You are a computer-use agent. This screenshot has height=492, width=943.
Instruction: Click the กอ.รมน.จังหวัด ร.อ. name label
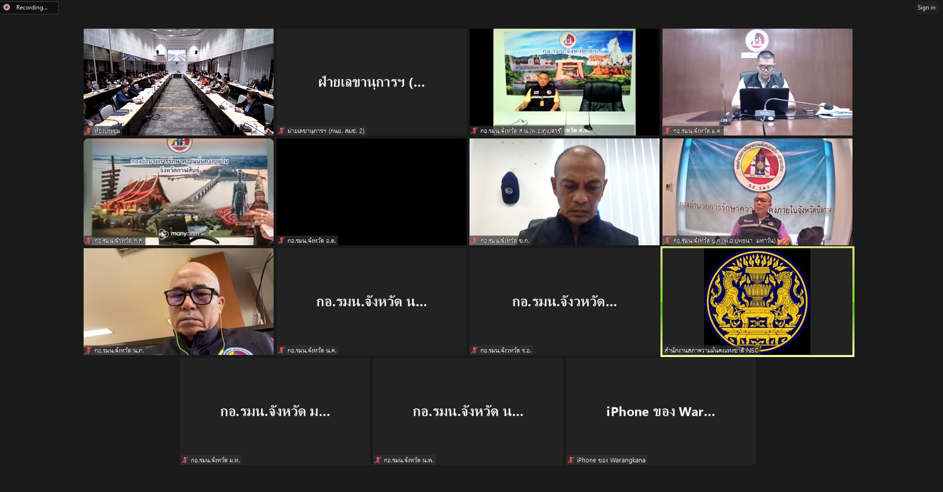[506, 351]
